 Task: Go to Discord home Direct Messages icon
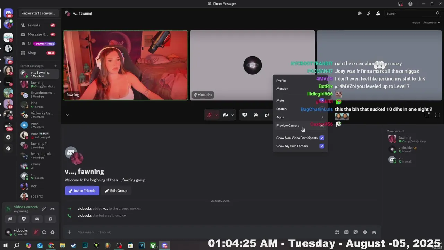click(x=8, y=13)
